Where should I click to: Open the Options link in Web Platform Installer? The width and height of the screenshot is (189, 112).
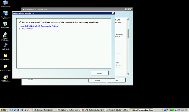[30, 79]
